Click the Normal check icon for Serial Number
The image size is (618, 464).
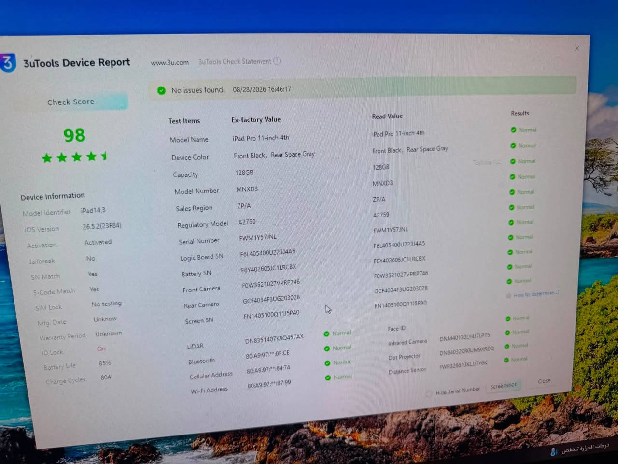(x=511, y=222)
